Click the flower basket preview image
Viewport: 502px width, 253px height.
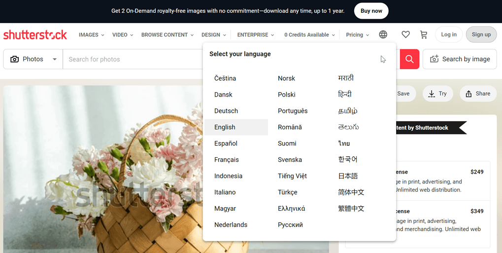click(x=103, y=169)
